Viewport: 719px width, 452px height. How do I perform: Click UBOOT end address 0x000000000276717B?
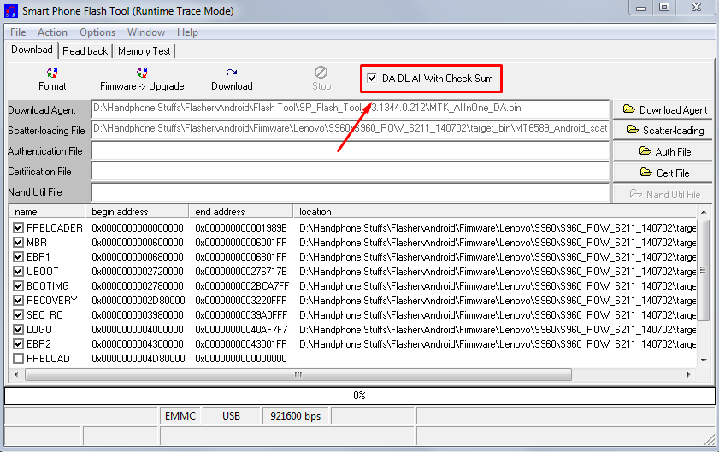241,272
